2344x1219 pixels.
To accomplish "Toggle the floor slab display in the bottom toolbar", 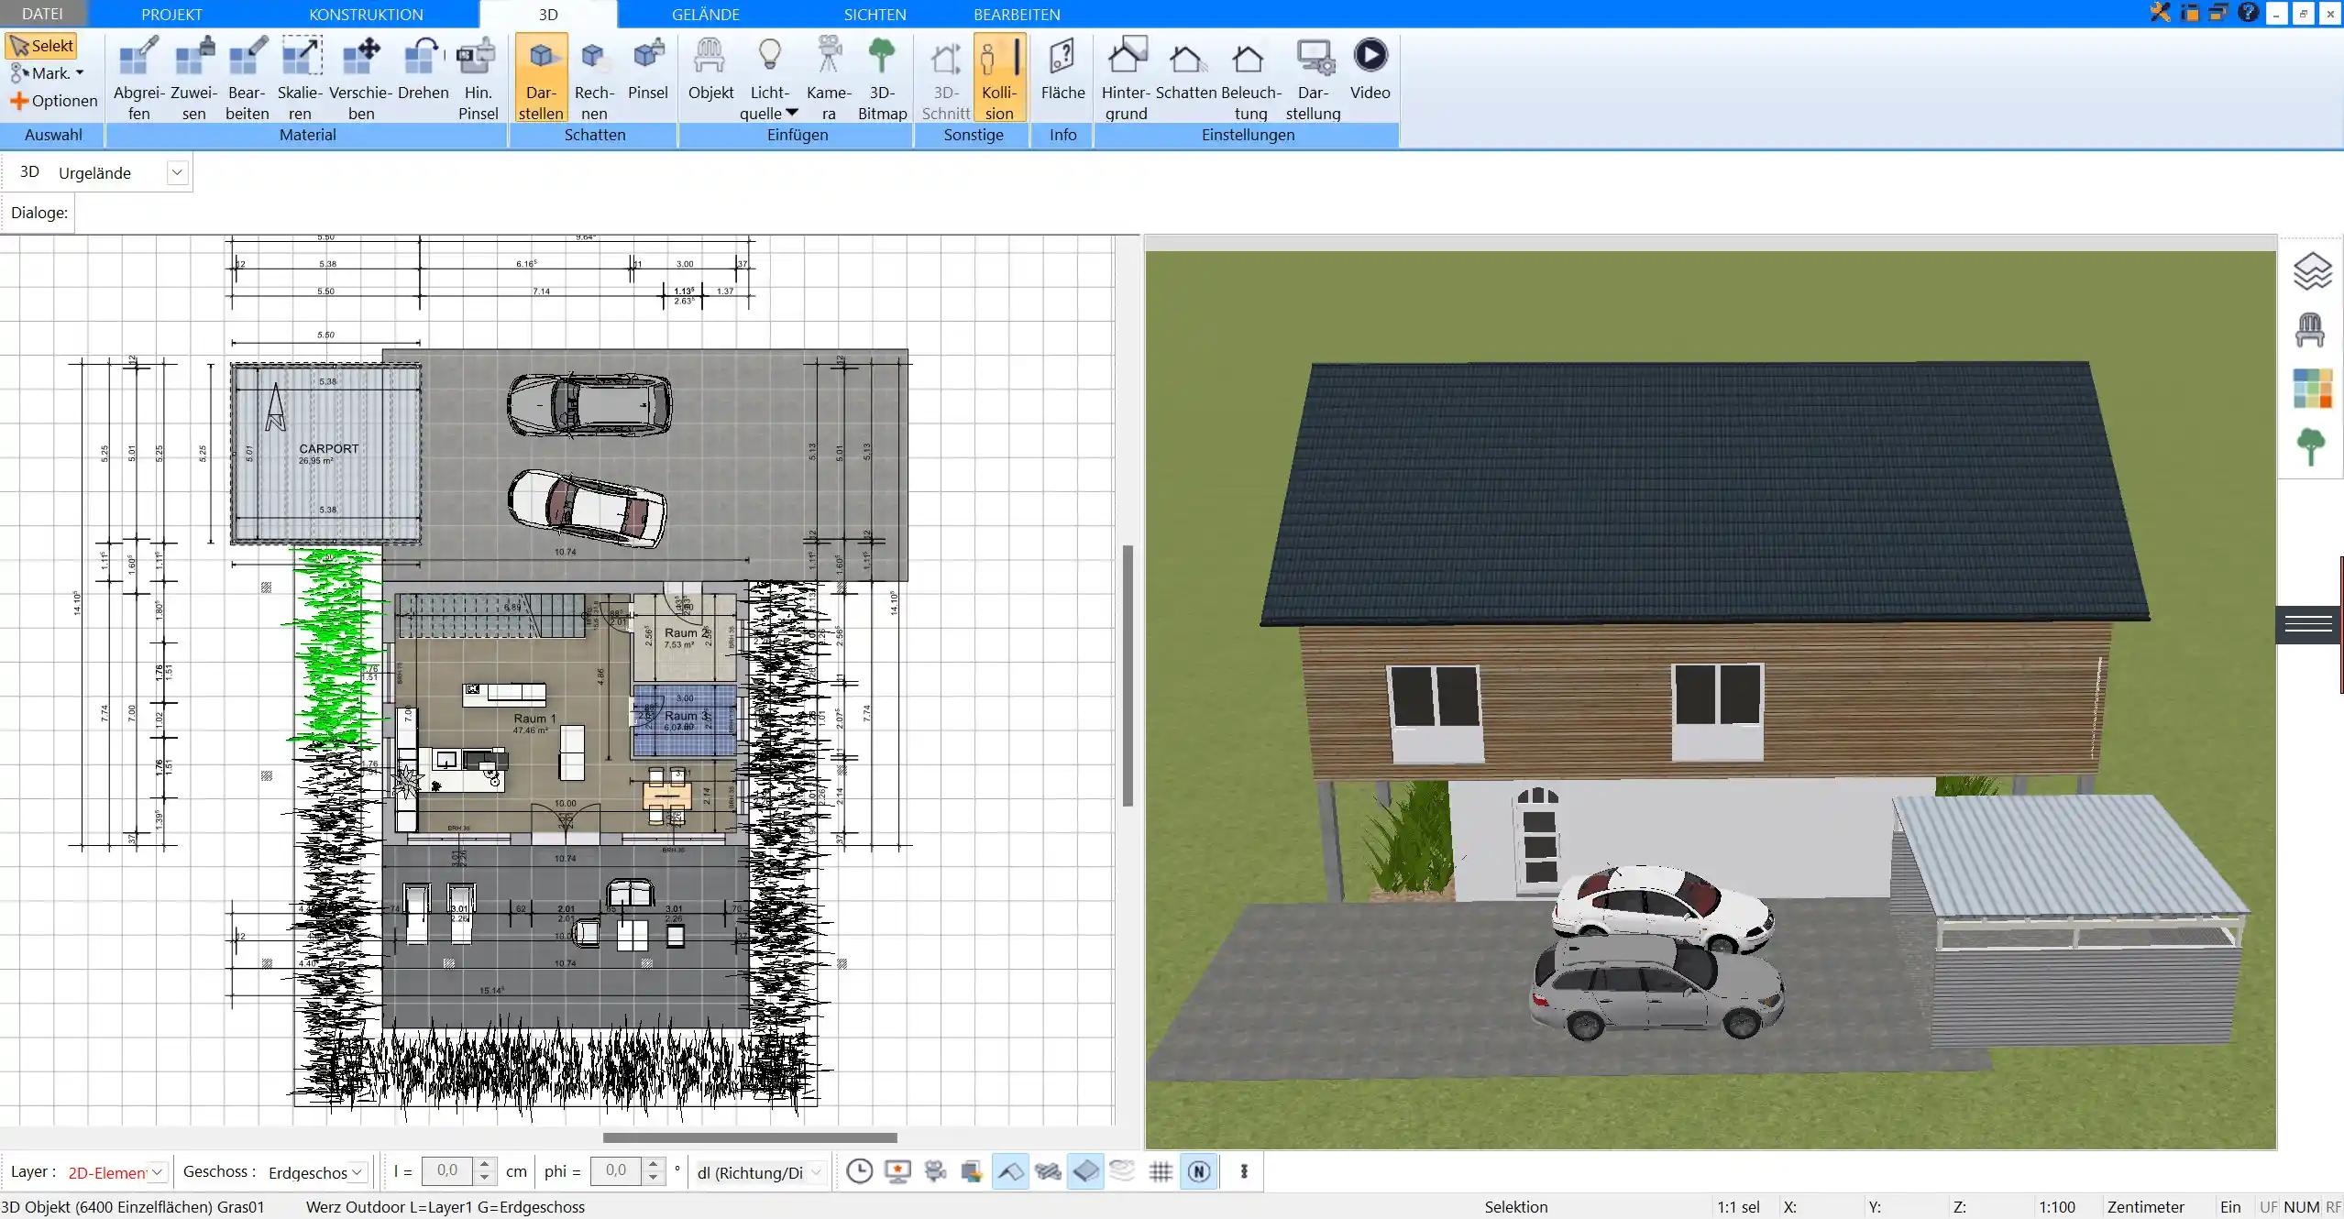I will pos(1085,1170).
